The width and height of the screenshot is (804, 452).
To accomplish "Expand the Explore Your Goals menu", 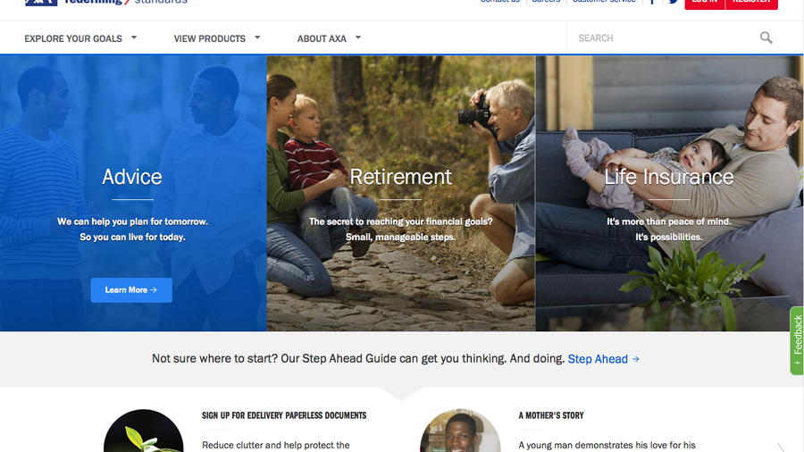I will click(80, 38).
